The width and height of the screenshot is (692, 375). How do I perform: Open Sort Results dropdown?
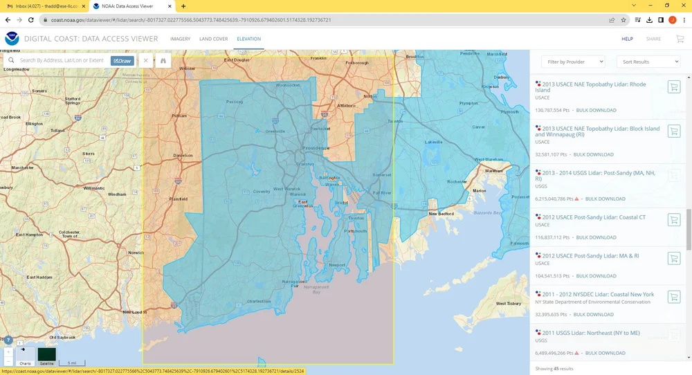click(648, 62)
